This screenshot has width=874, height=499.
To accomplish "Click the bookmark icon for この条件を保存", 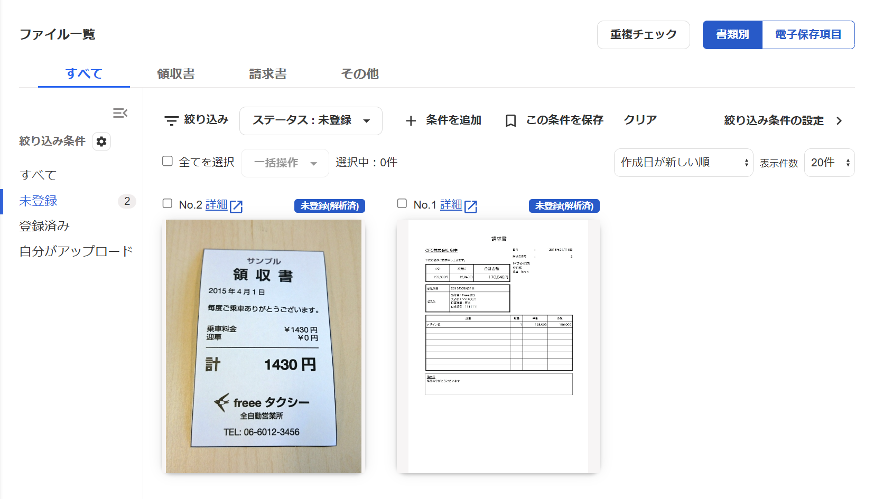I will (x=510, y=121).
